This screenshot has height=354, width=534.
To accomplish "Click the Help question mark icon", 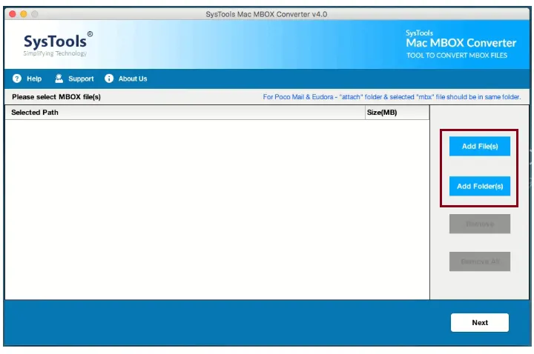I will (x=16, y=79).
